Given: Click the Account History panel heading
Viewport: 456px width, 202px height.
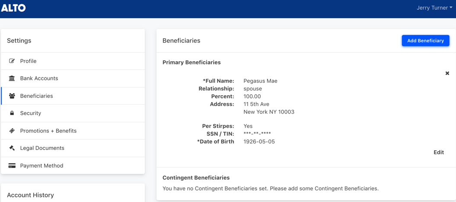Looking at the screenshot, I should coord(30,195).
